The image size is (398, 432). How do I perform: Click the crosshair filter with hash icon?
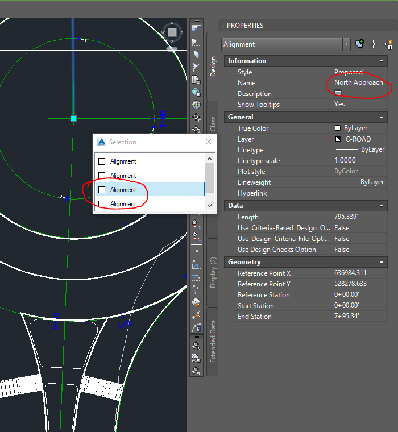click(x=196, y=370)
